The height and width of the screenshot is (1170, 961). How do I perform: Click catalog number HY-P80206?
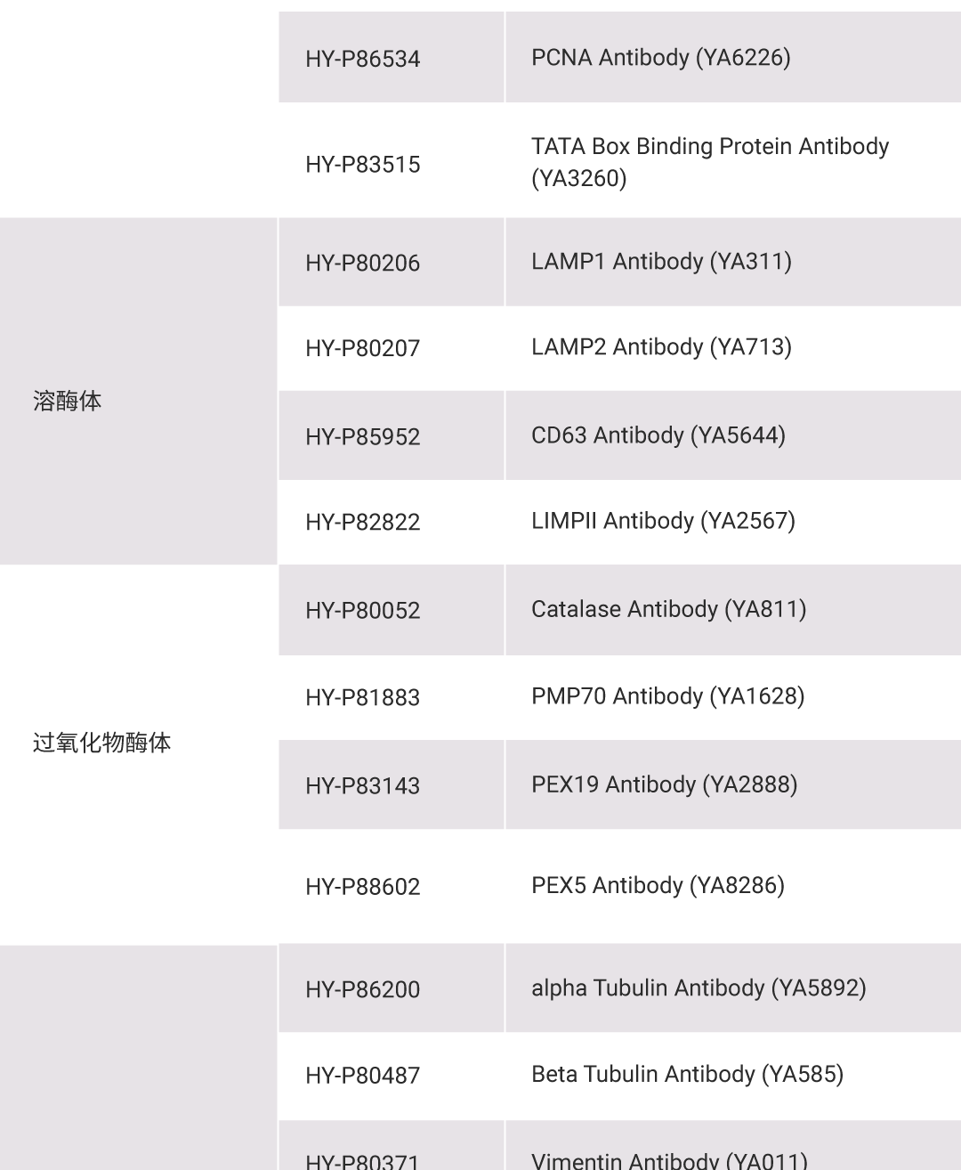pyautogui.click(x=362, y=263)
